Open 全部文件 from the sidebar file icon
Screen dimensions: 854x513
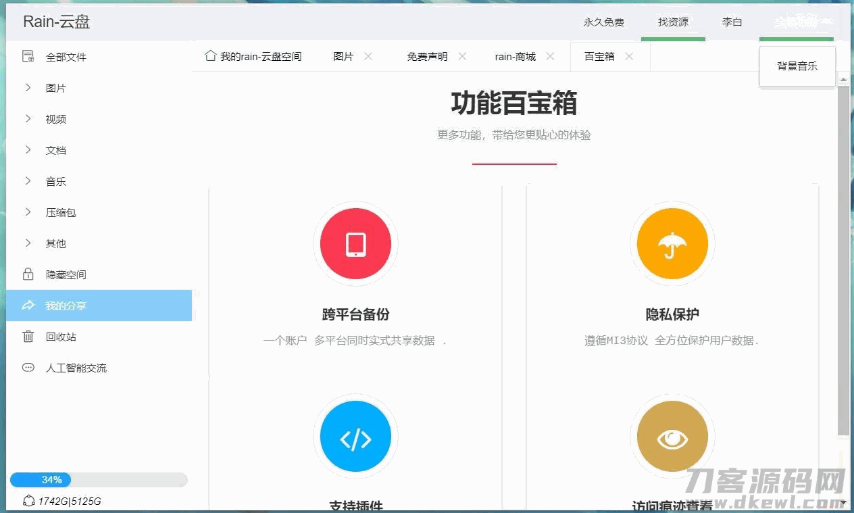point(28,57)
